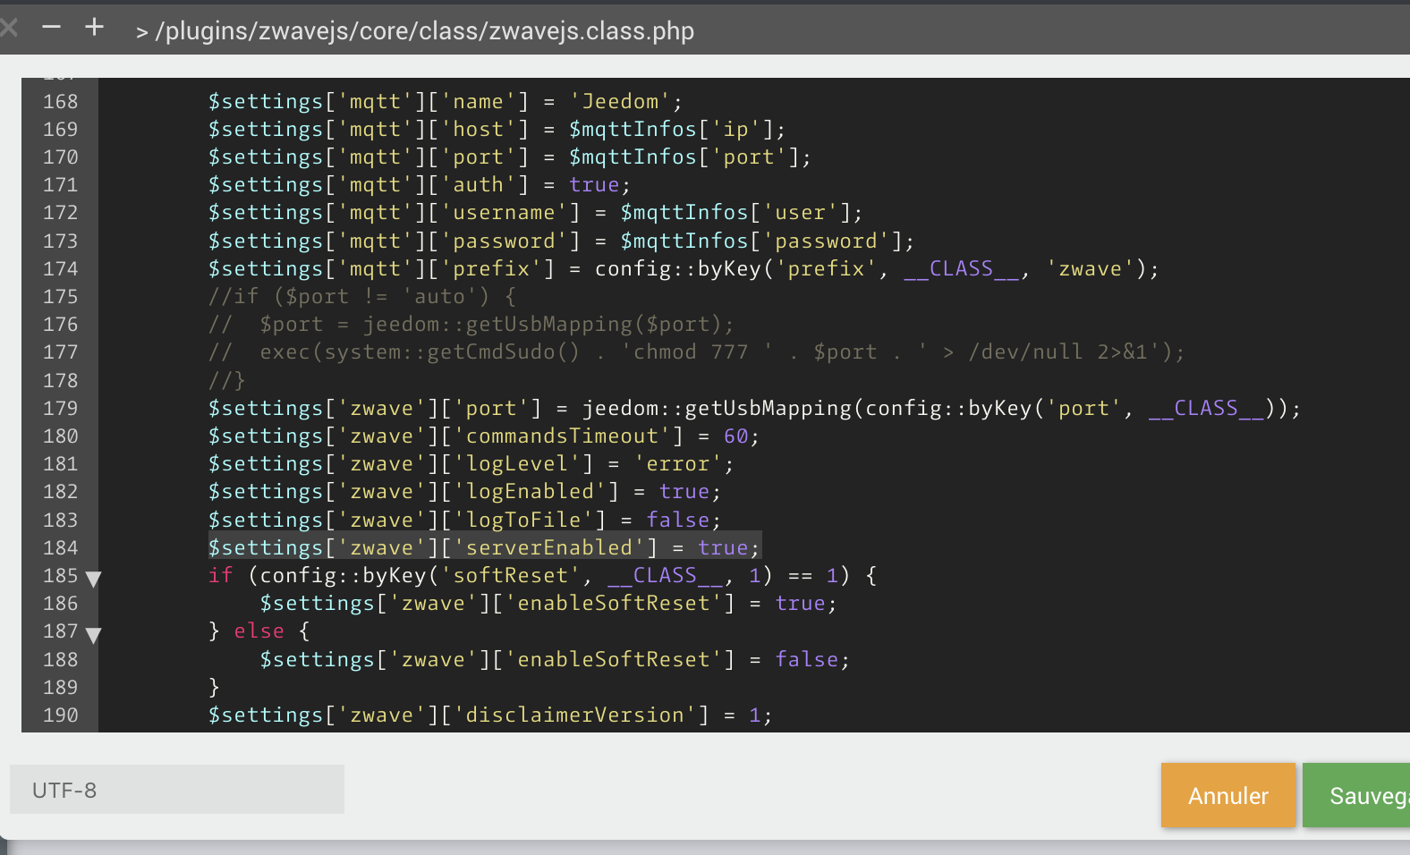Viewport: 1410px width, 855px height.
Task: Click jeedom::getUsbMapping on line 179
Action: (x=717, y=409)
